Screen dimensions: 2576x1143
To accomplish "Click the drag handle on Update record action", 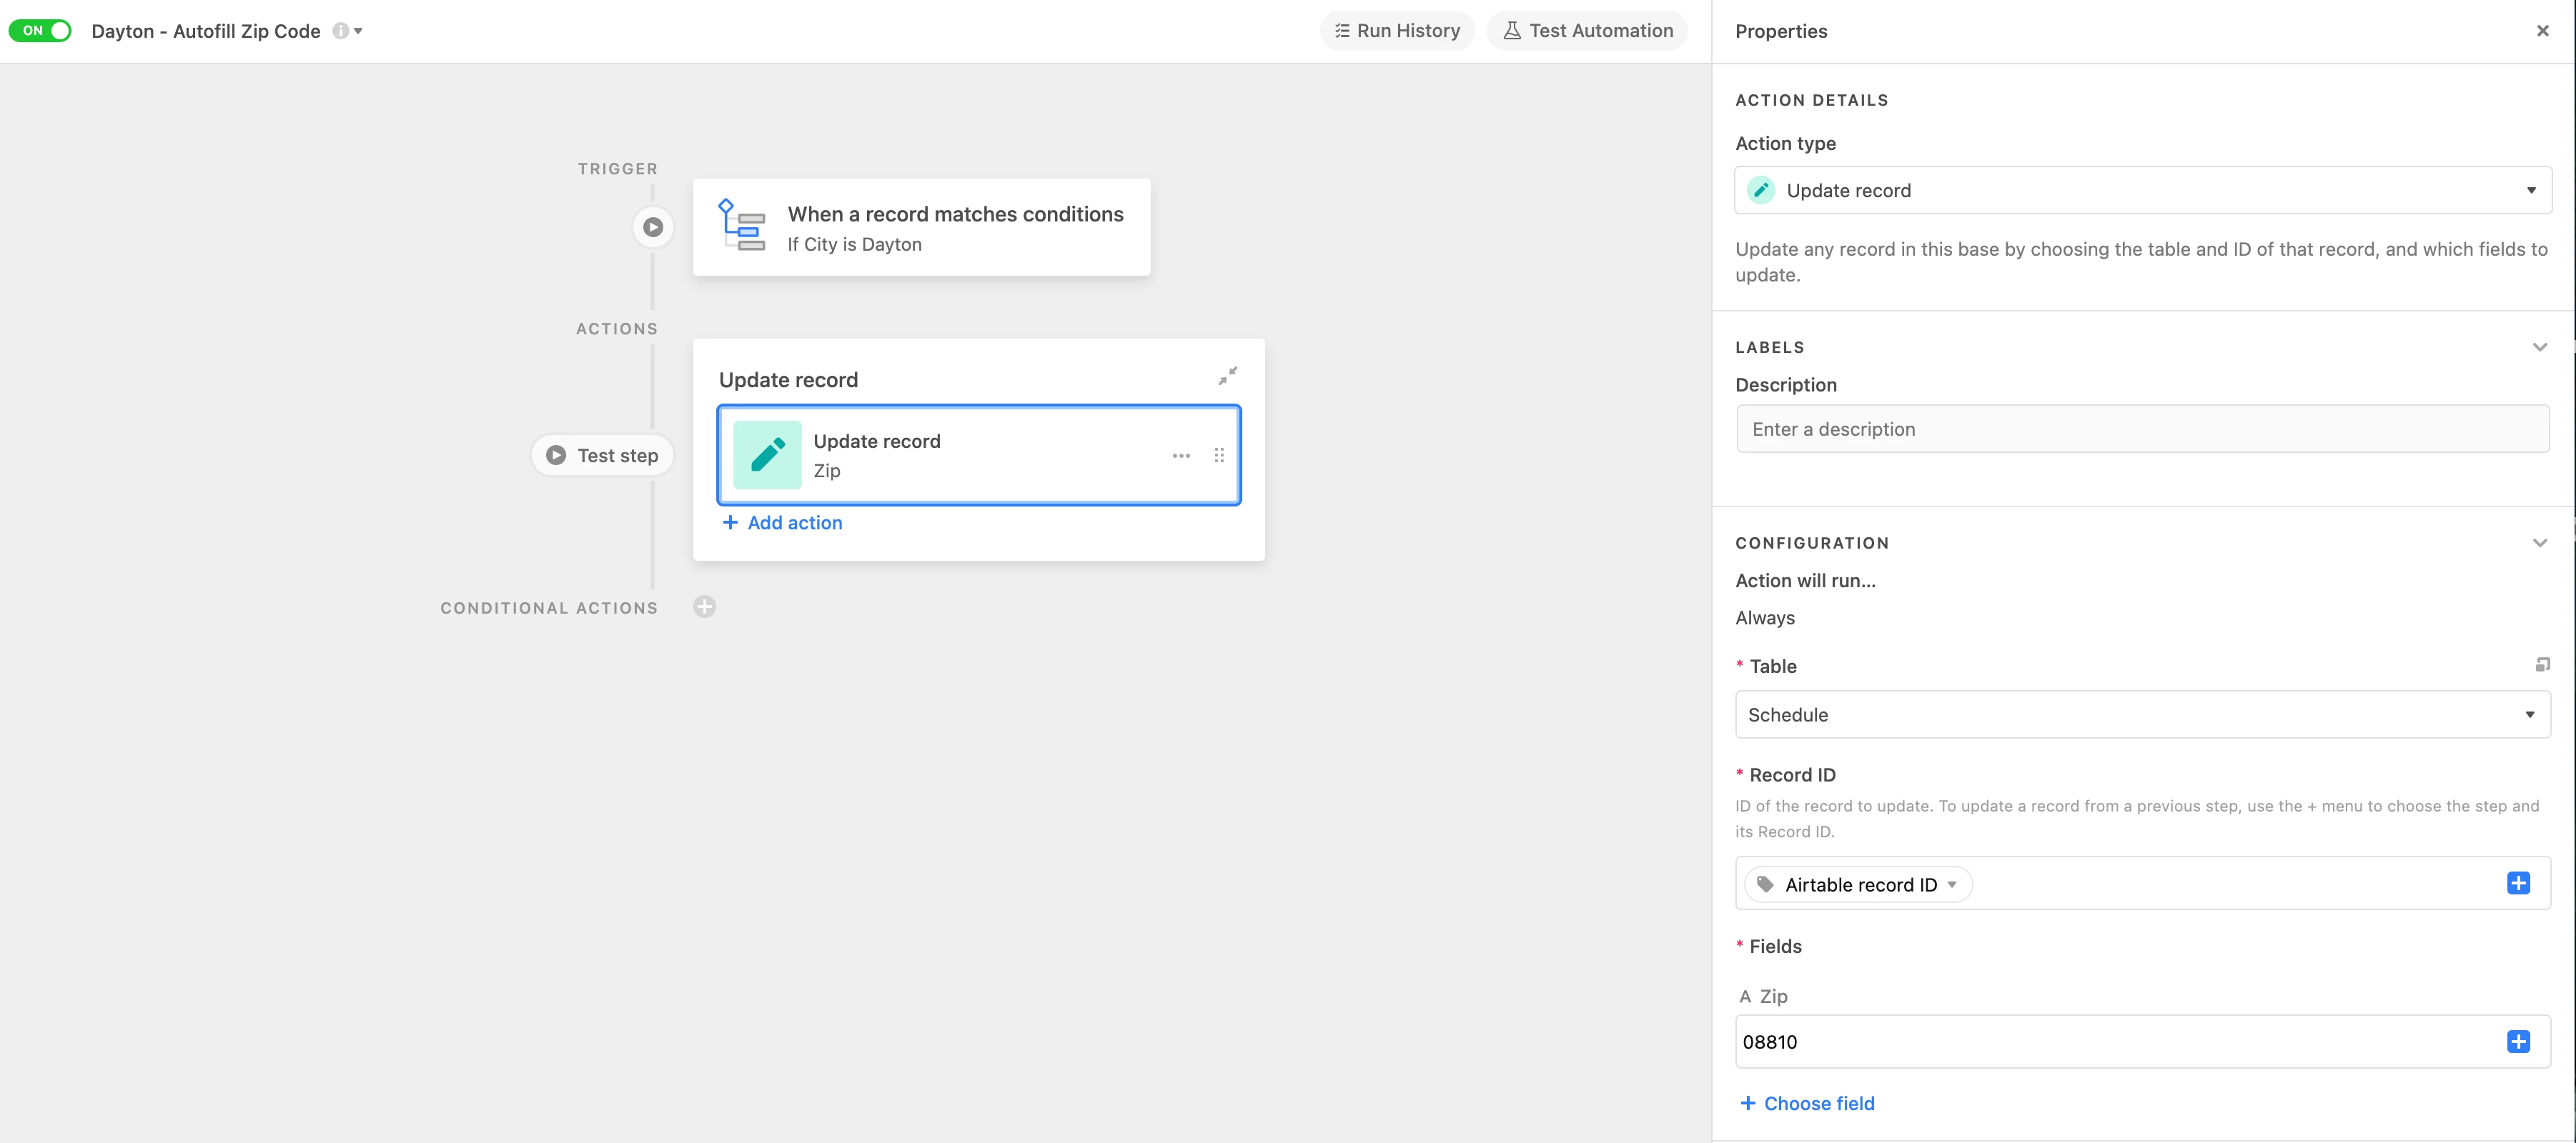I will coord(1219,456).
